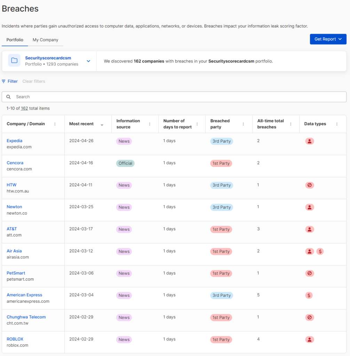Click the personal data icon in Expedia row
Screen dimensions: 350x356
click(310, 141)
